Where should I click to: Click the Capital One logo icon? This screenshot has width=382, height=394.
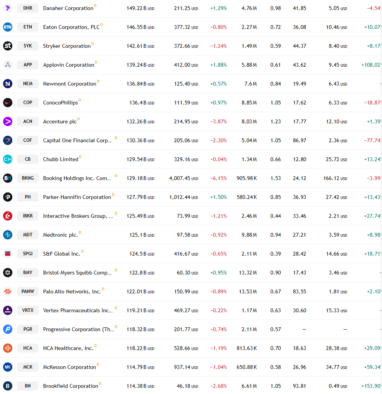(8, 140)
